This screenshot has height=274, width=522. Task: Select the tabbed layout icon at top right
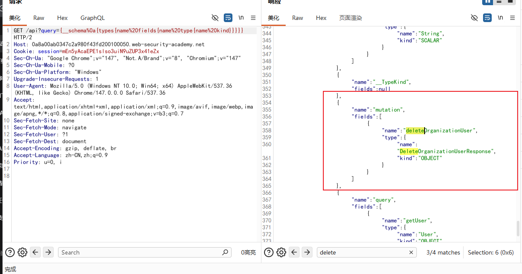click(510, 1)
